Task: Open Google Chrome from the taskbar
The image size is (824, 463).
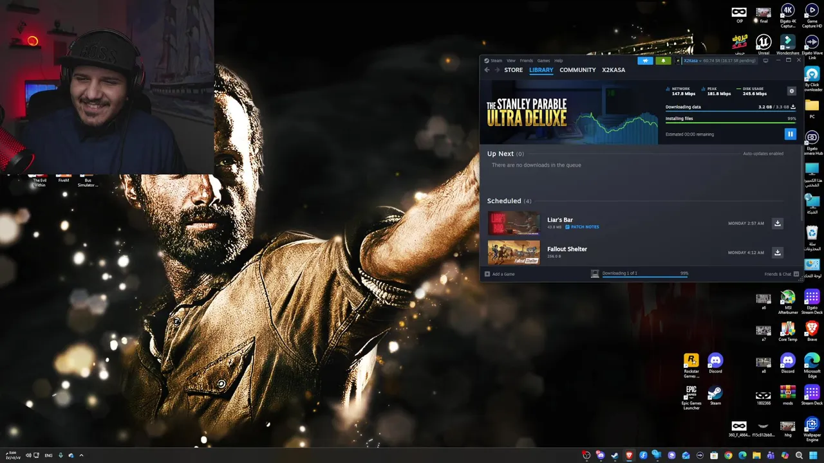Action: point(728,455)
